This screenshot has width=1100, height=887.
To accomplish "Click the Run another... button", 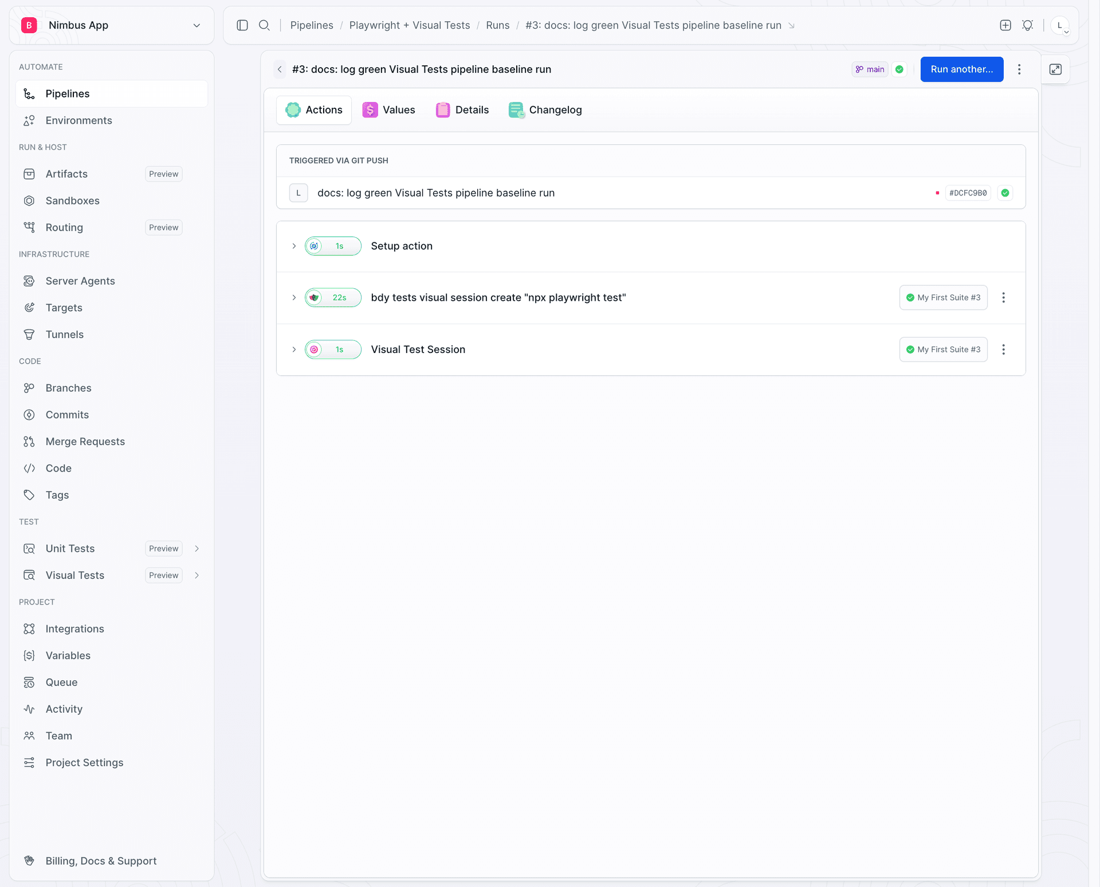I will 962,69.
